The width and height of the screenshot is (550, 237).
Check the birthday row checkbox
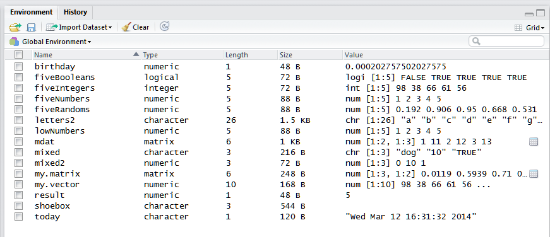pyautogui.click(x=18, y=66)
